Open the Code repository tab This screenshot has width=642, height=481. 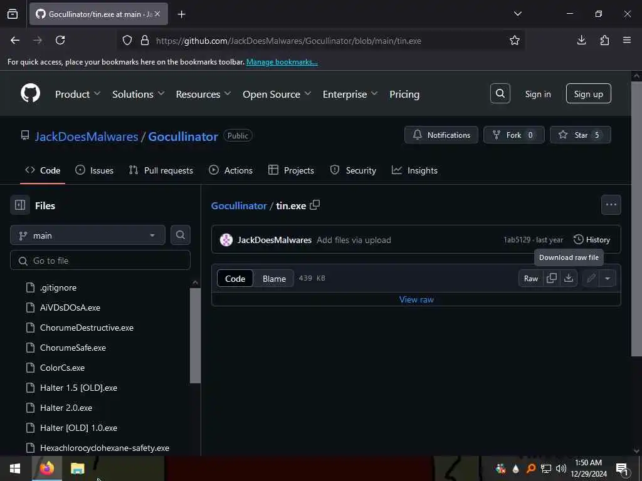43,170
